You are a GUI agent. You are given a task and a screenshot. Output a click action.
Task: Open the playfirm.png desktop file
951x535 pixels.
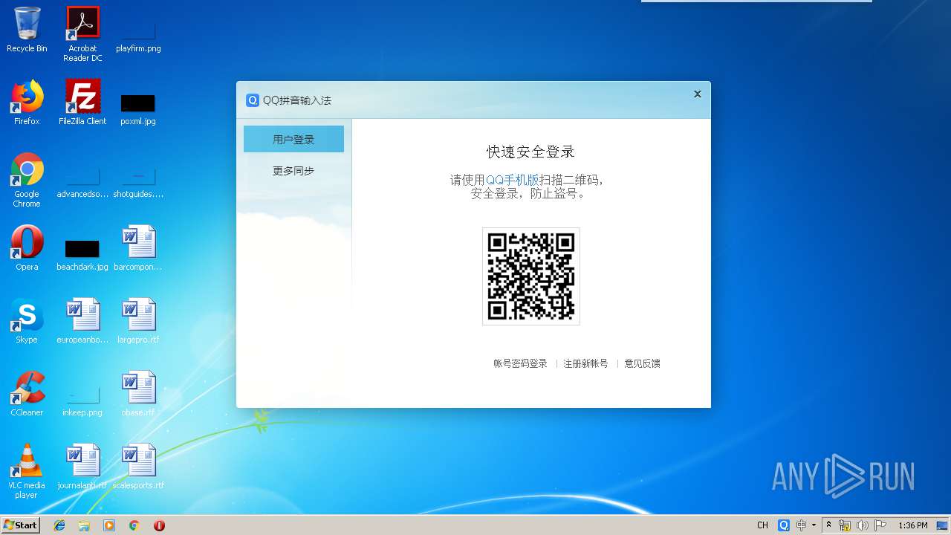coord(138,39)
